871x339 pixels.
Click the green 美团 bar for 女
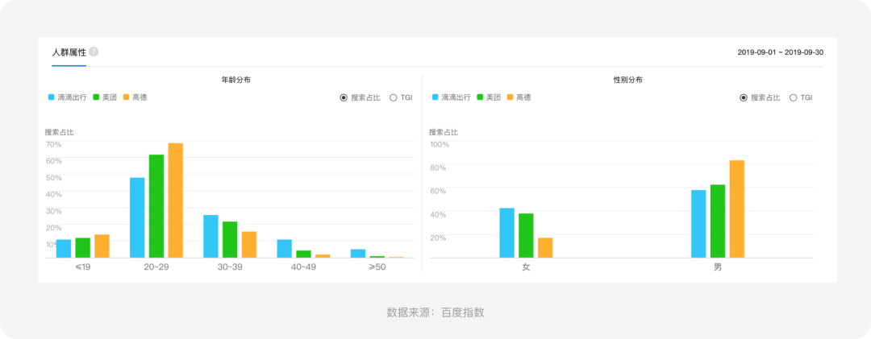pyautogui.click(x=526, y=236)
